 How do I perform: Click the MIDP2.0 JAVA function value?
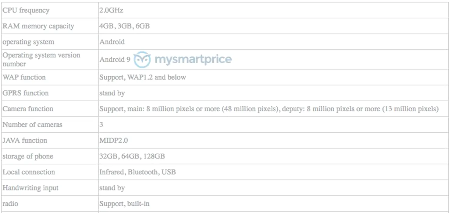point(114,141)
